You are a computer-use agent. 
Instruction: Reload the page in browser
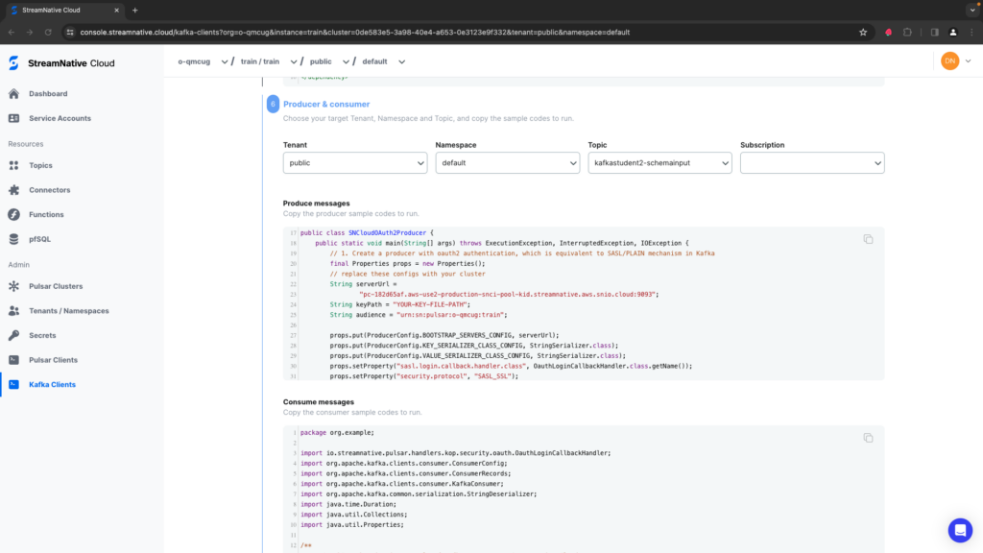pyautogui.click(x=48, y=32)
